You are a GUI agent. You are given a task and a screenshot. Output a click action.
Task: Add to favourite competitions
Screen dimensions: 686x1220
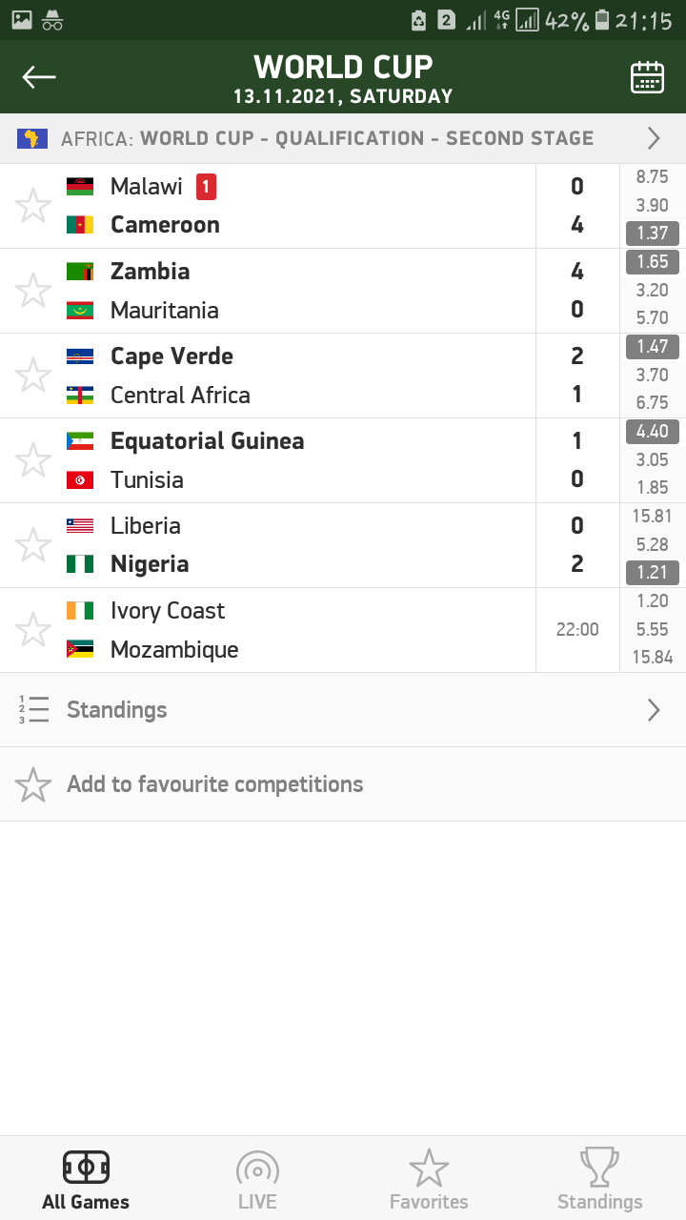pos(214,784)
